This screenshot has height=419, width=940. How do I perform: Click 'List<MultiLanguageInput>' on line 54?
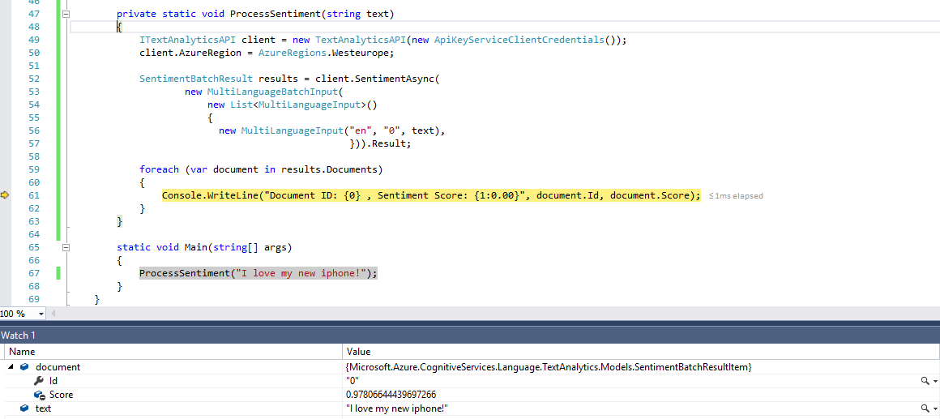coord(298,105)
